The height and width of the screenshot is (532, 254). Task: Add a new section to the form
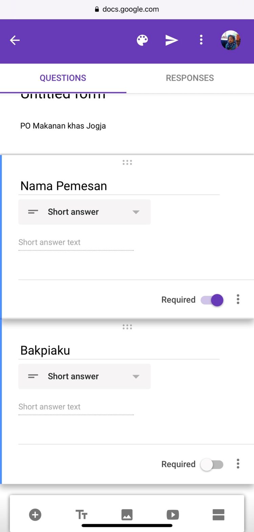(x=218, y=515)
